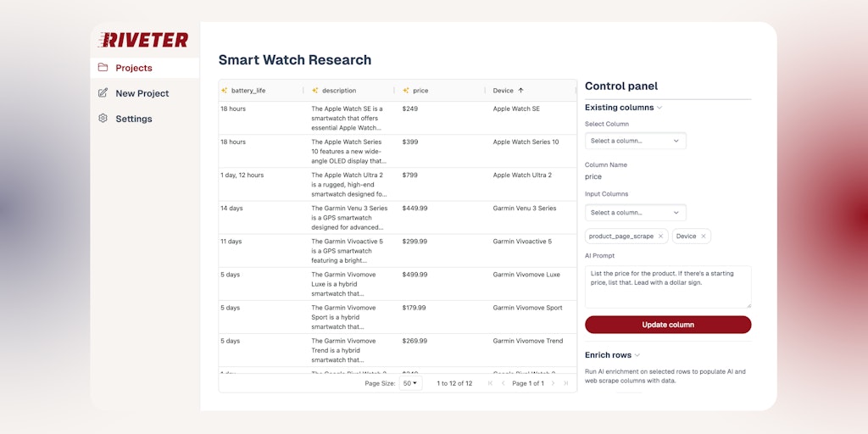Click the $399 price cell
This screenshot has height=434, width=868.
(410, 142)
